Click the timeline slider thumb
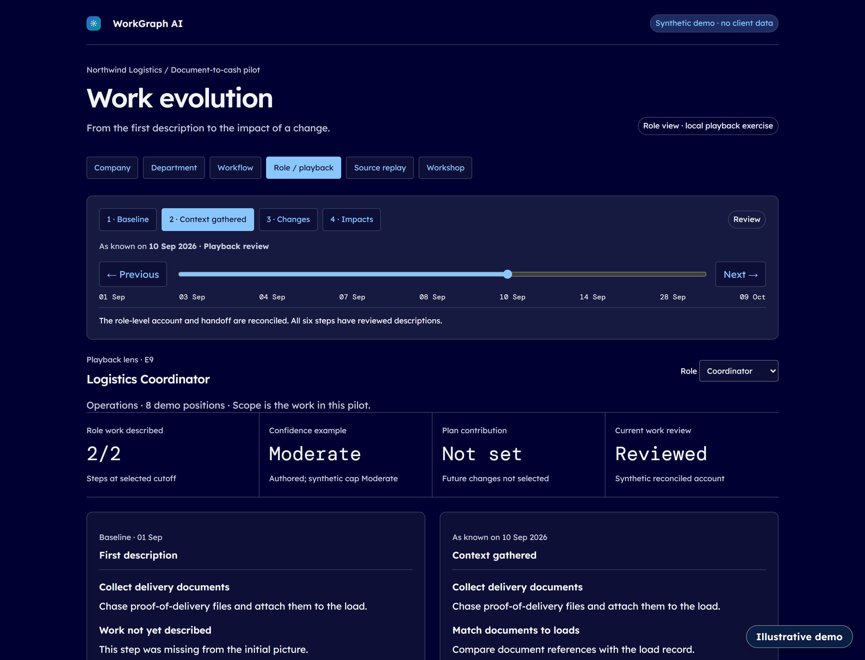 pos(508,274)
